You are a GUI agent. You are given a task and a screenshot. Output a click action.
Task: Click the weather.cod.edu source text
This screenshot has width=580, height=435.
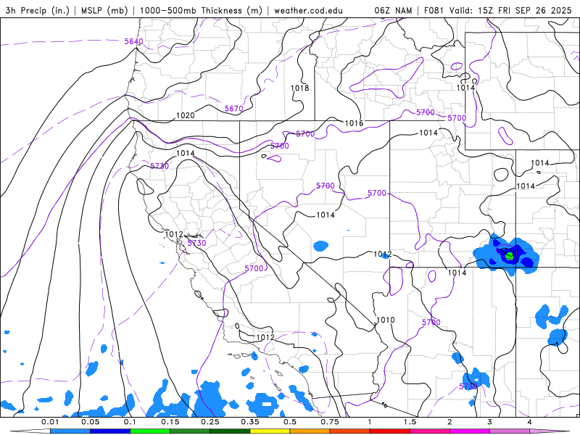309,10
